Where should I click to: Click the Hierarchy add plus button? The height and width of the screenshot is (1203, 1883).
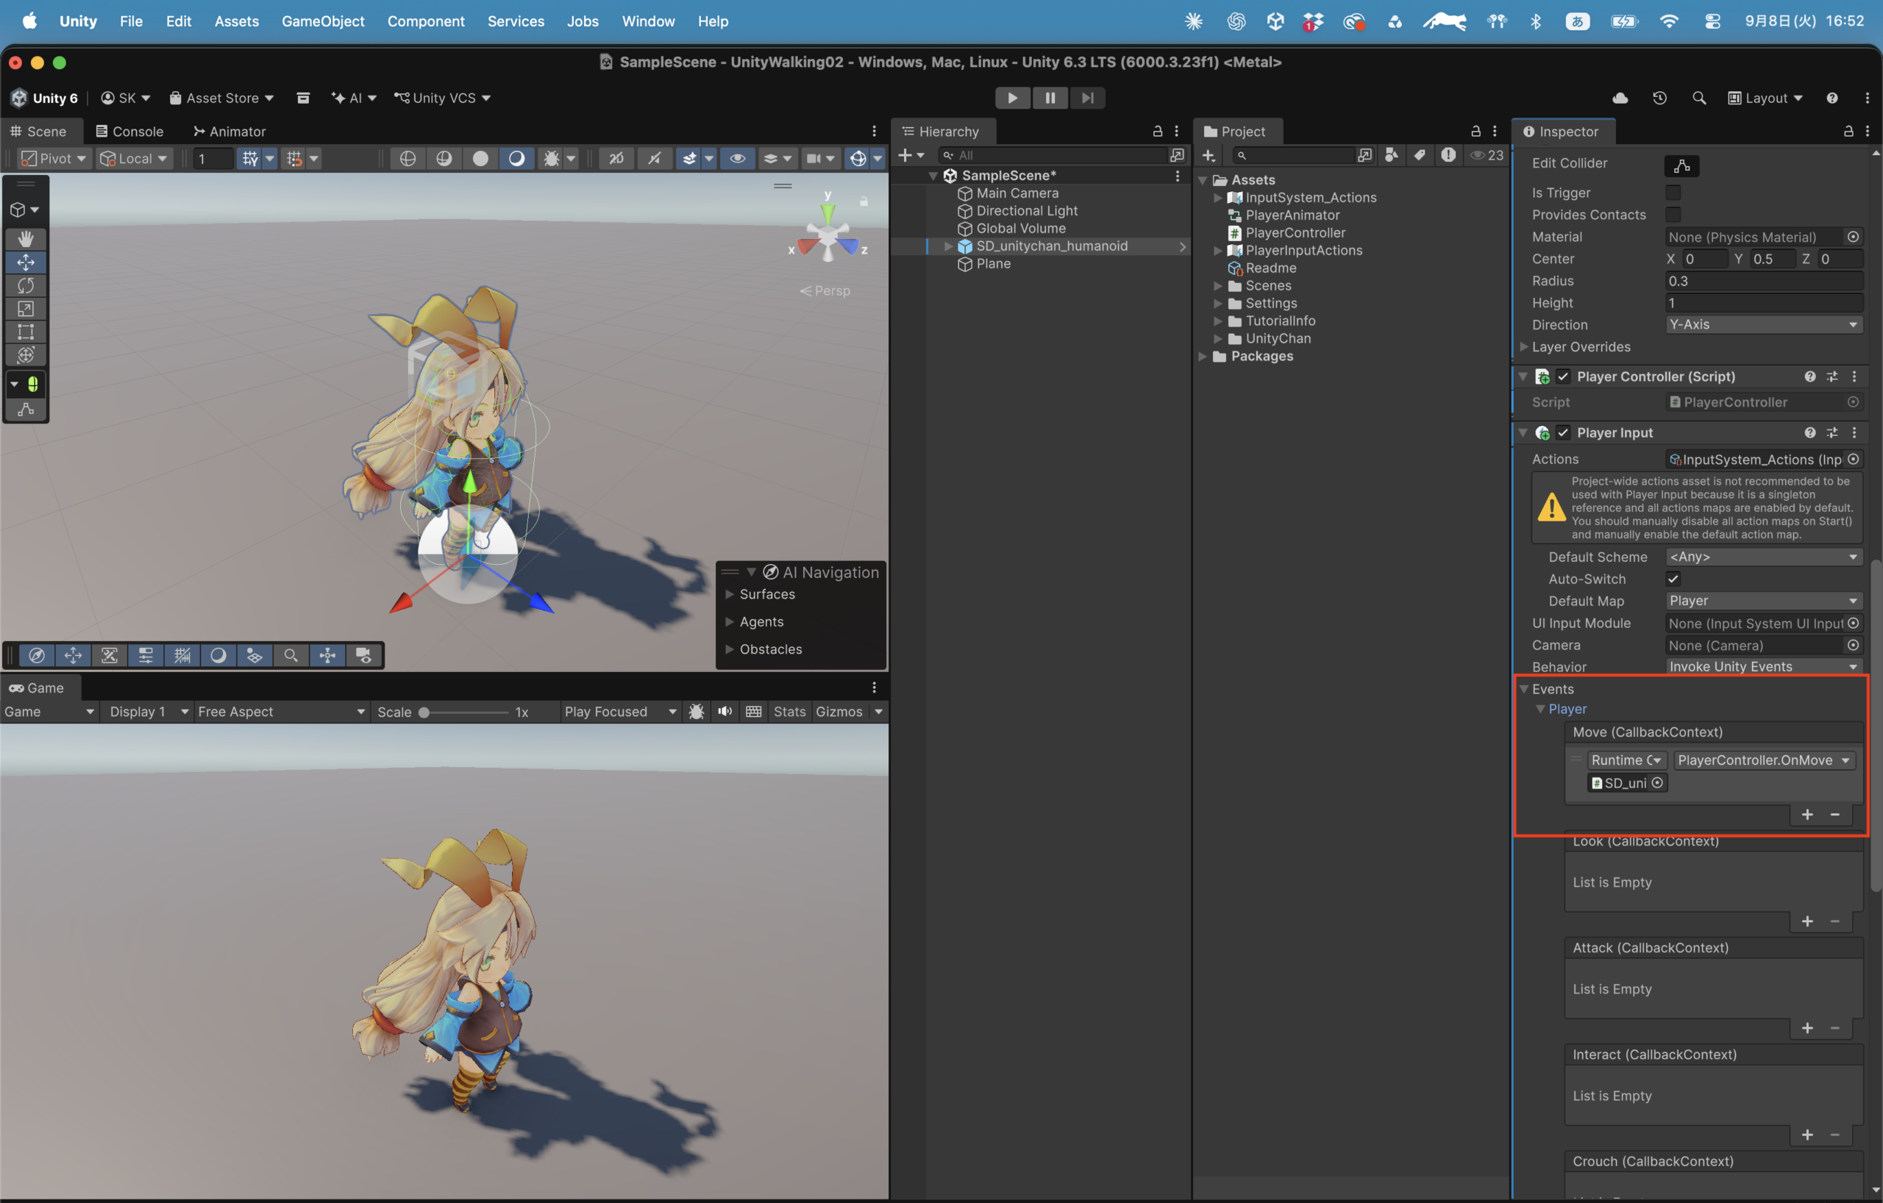[905, 154]
